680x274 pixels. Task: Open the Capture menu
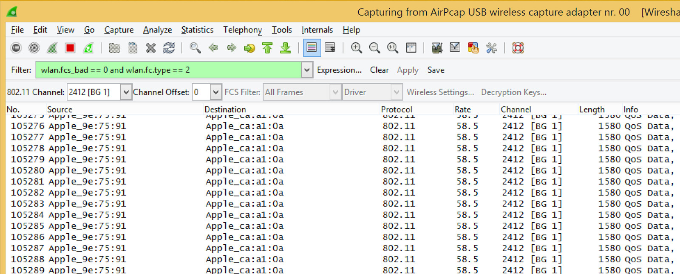point(119,30)
